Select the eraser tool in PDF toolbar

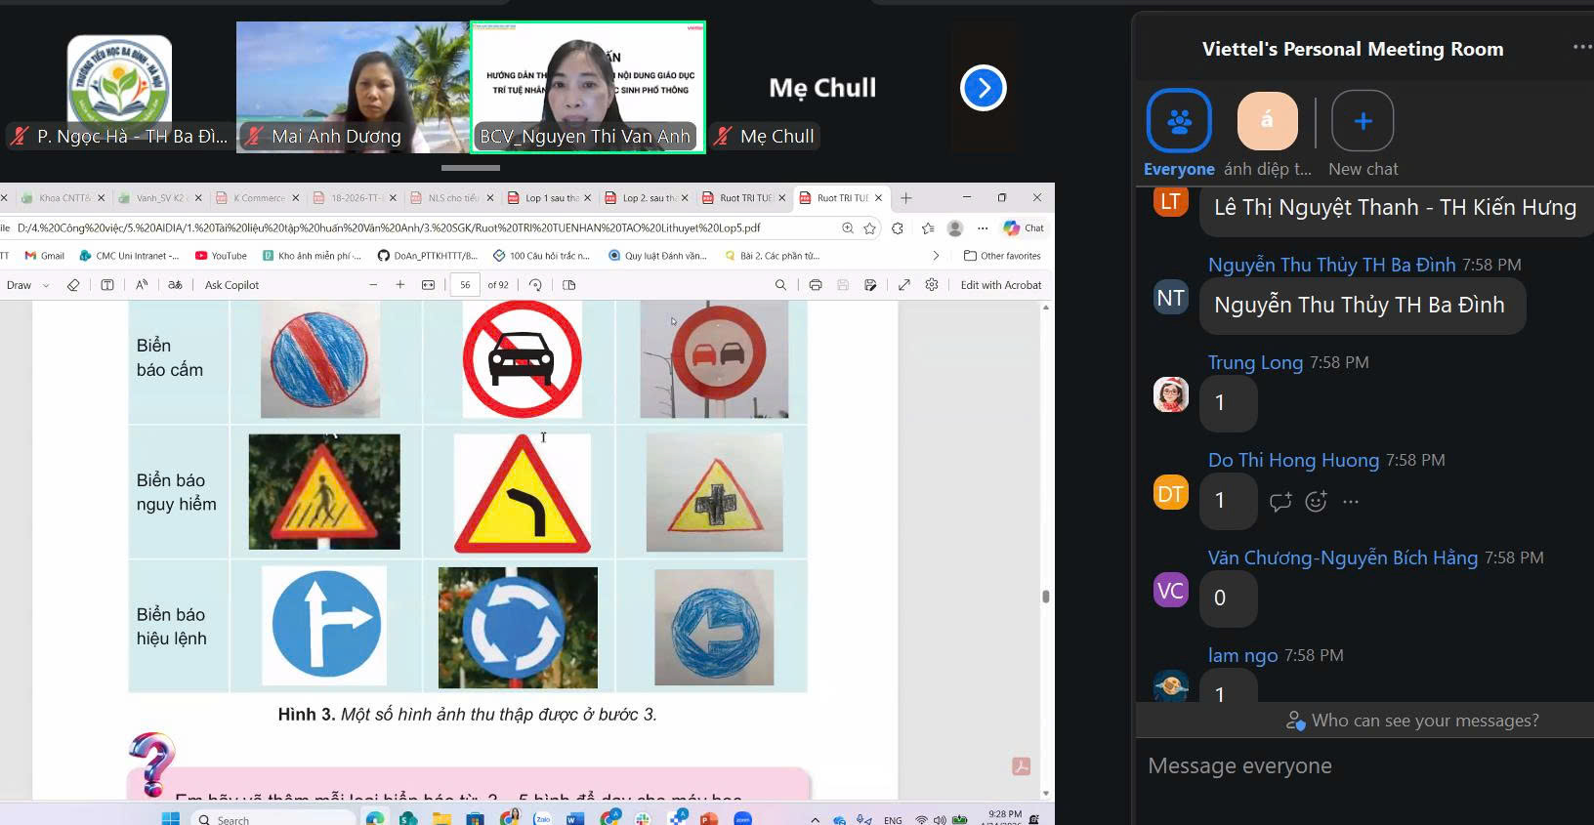(x=73, y=285)
